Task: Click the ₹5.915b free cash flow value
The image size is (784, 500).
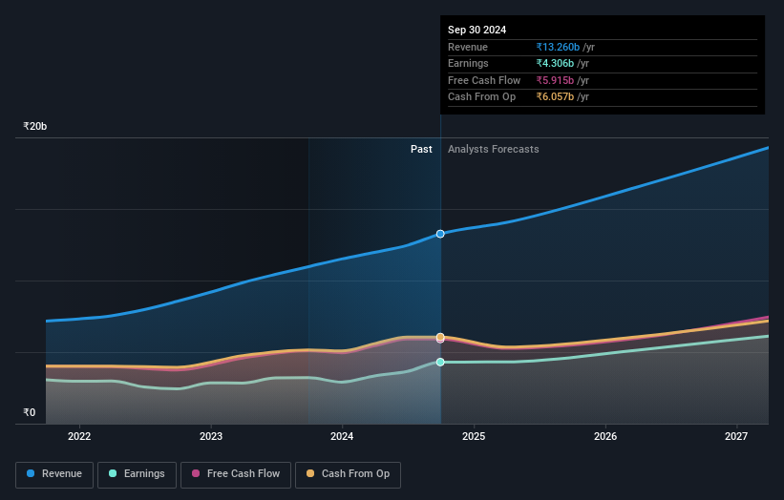Action: (x=555, y=80)
